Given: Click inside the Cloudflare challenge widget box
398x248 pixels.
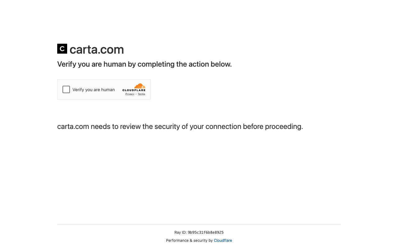Looking at the screenshot, I should [104, 89].
